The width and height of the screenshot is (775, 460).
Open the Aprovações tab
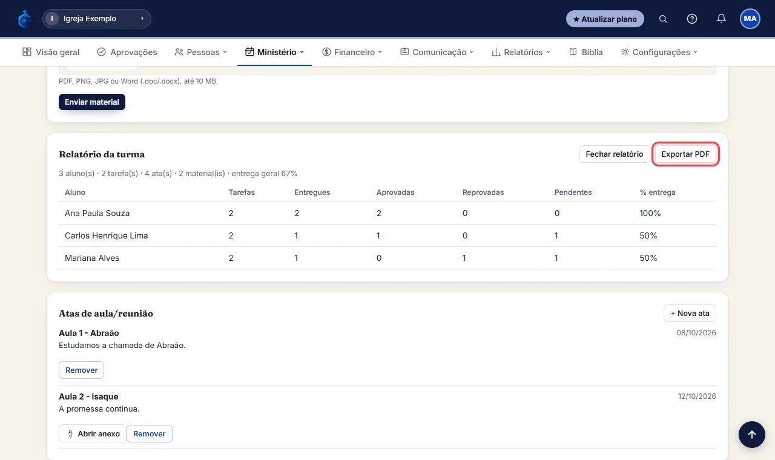tap(127, 52)
